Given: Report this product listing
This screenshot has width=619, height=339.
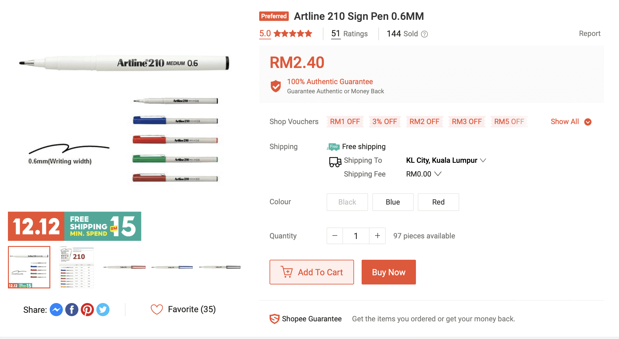Looking at the screenshot, I should click(590, 33).
